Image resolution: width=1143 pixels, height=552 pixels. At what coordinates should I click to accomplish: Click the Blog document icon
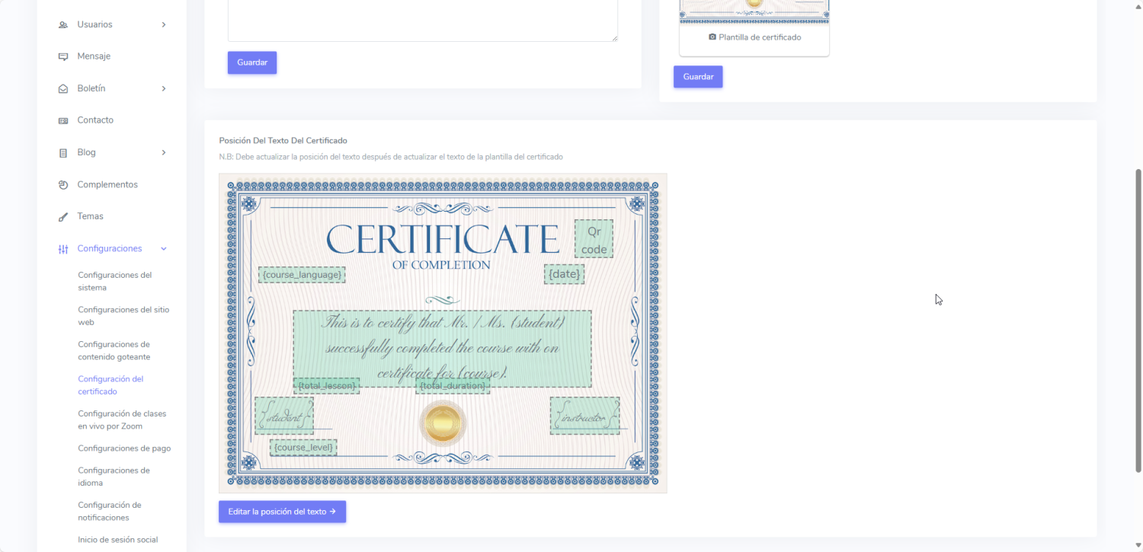pos(63,153)
